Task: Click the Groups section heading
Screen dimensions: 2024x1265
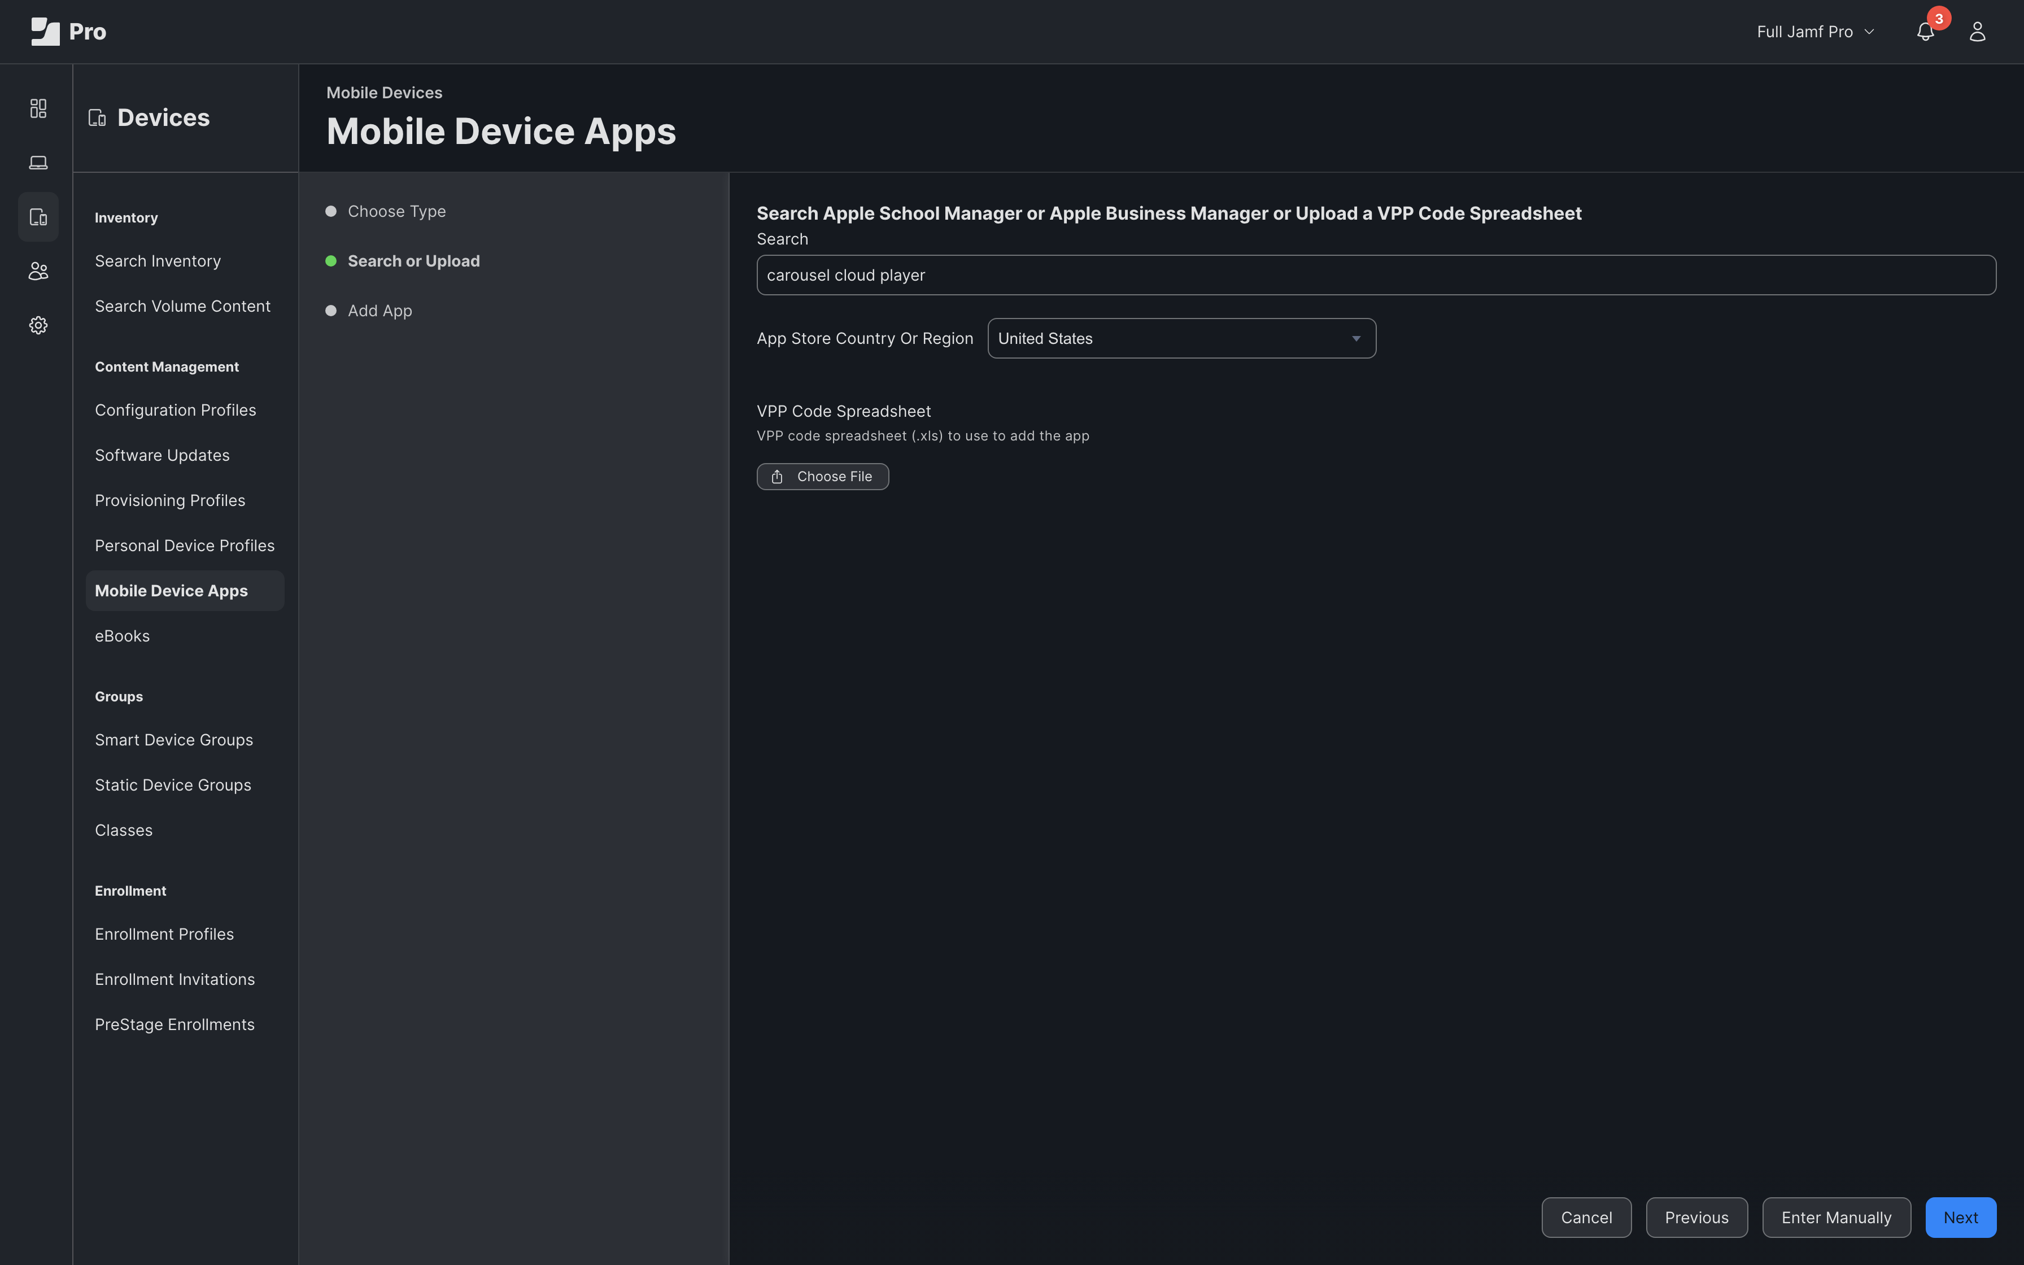Action: pos(118,696)
